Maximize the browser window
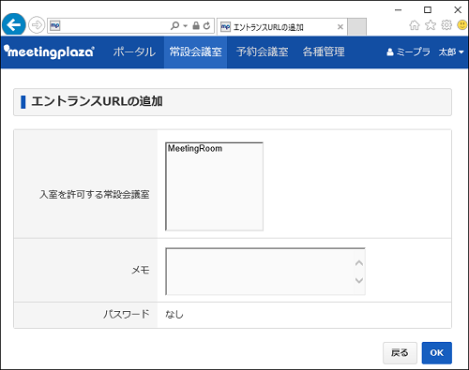The image size is (469, 370). [x=428, y=10]
